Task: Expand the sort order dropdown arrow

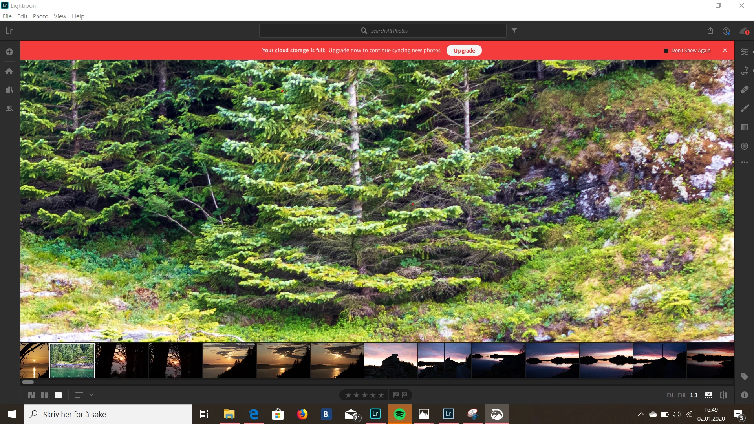Action: pos(91,395)
